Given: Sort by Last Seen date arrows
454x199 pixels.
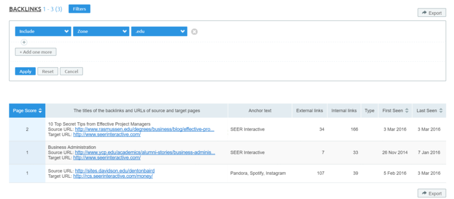Looking at the screenshot, I should [x=441, y=111].
